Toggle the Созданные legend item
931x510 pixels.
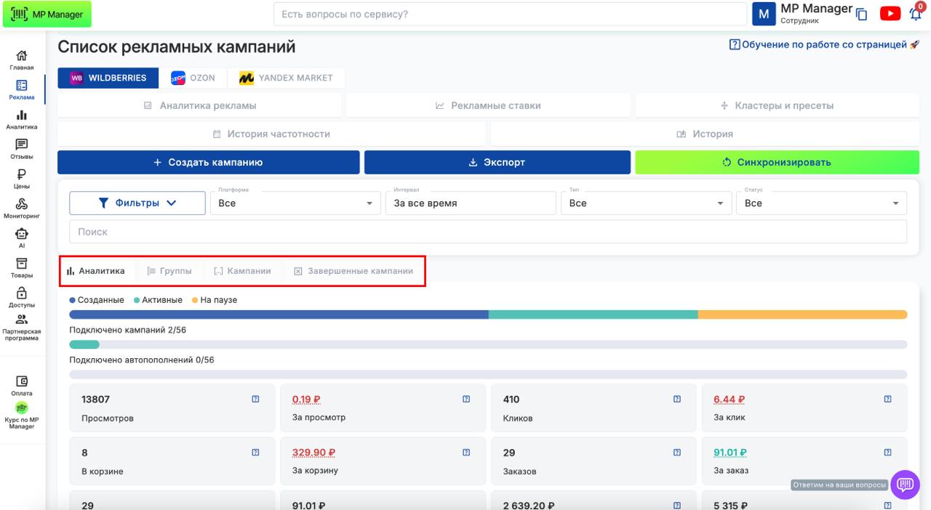tap(97, 300)
